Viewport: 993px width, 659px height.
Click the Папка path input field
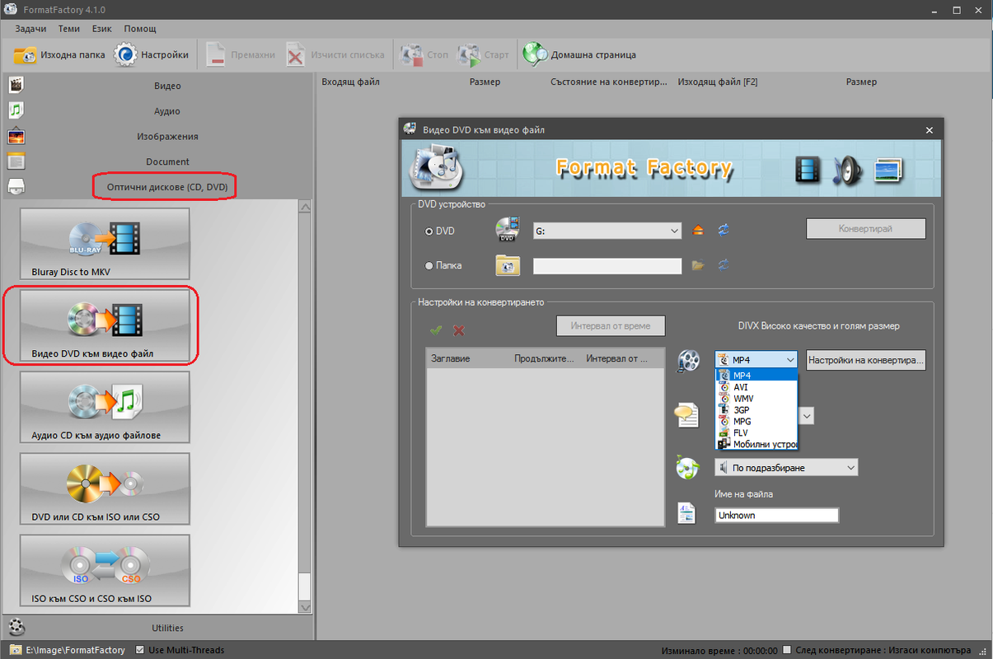coord(607,265)
